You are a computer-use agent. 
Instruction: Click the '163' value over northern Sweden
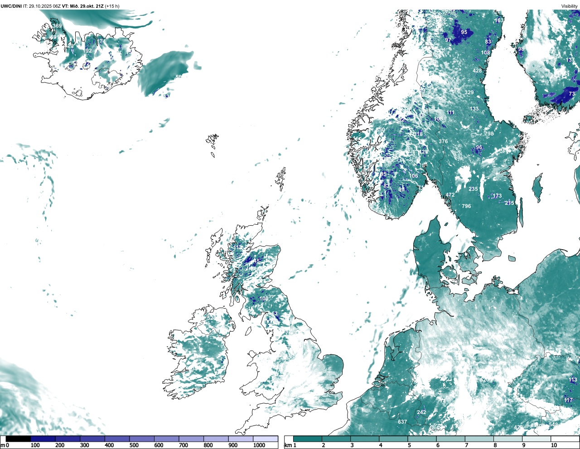499,20
